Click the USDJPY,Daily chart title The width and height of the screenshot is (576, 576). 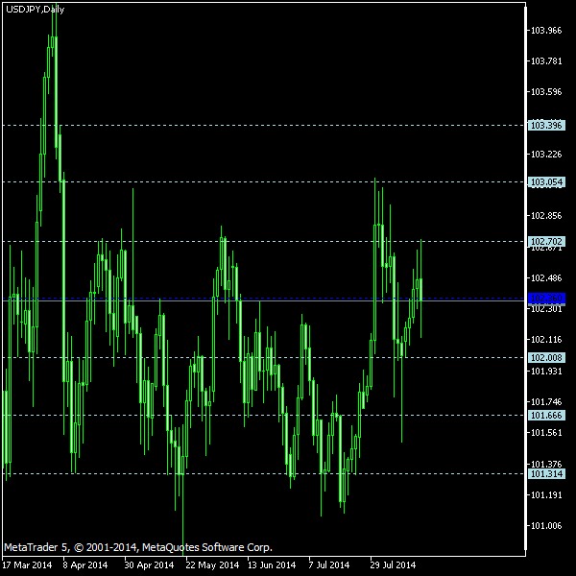[x=35, y=10]
